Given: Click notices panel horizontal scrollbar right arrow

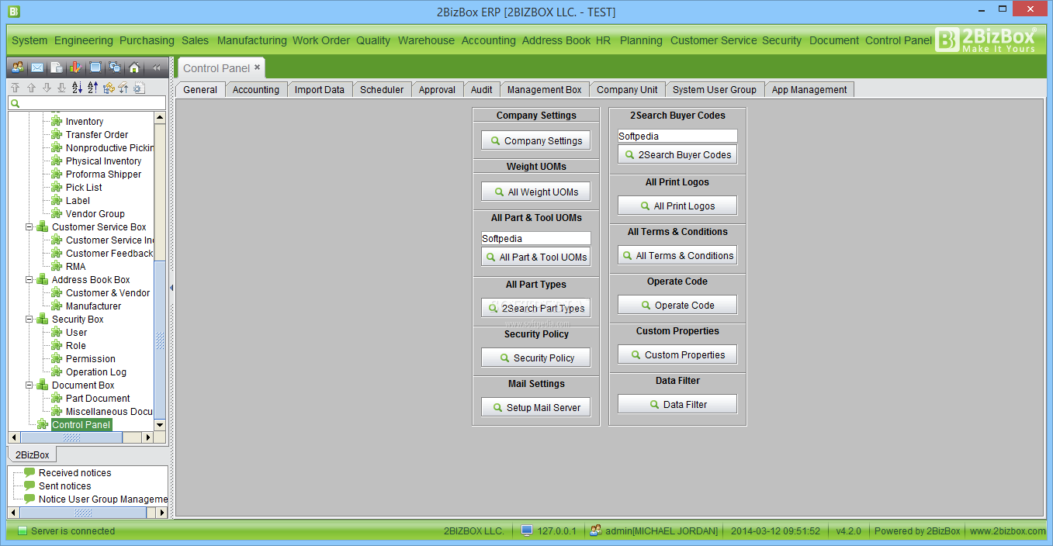Looking at the screenshot, I should point(162,513).
